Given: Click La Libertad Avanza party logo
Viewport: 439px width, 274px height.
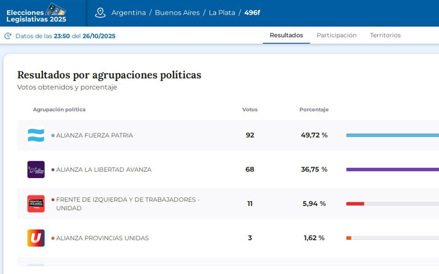Looking at the screenshot, I should click(36, 169).
